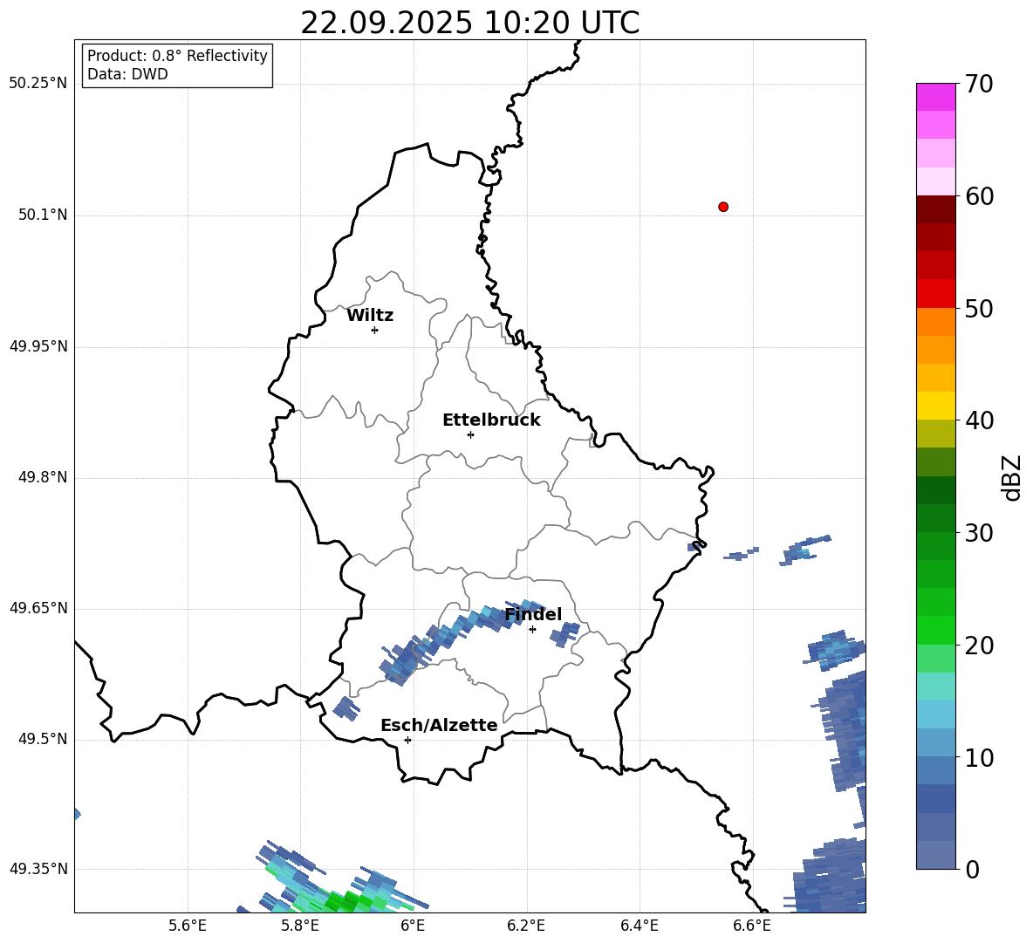Click the small echo west of Esch/Alzette
Viewport: 1033px width, 943px height.
click(x=346, y=708)
